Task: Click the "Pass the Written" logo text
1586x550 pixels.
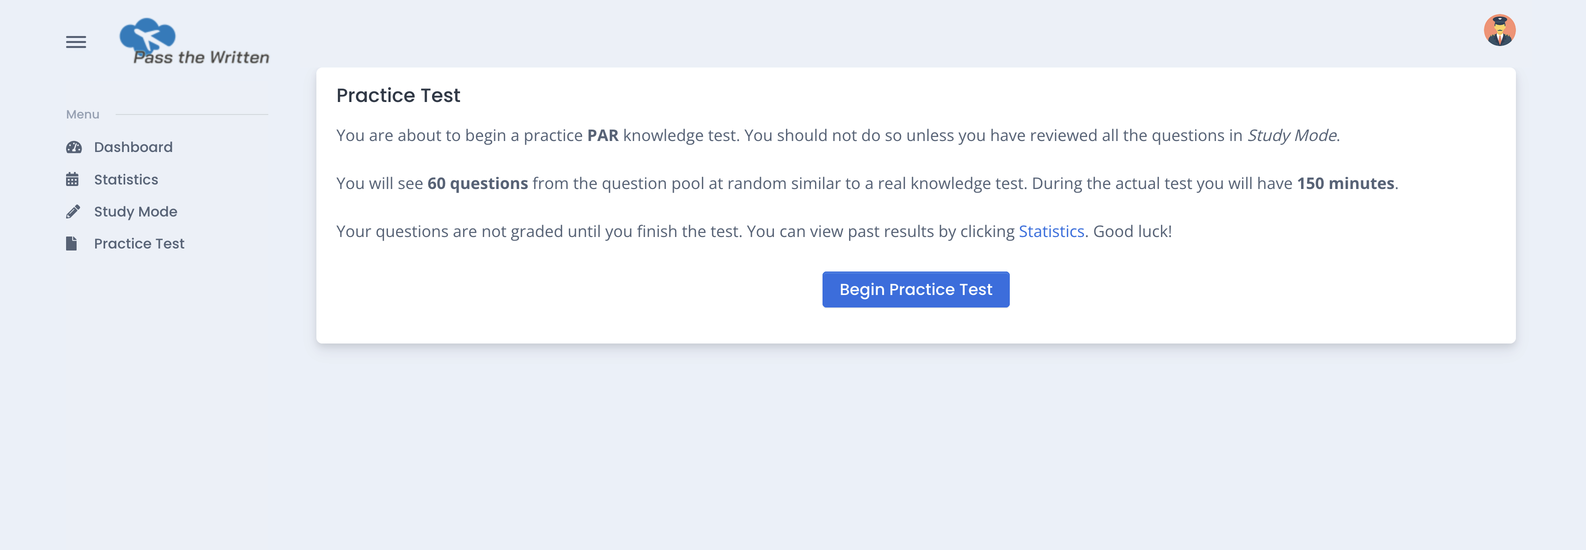Action: 202,58
